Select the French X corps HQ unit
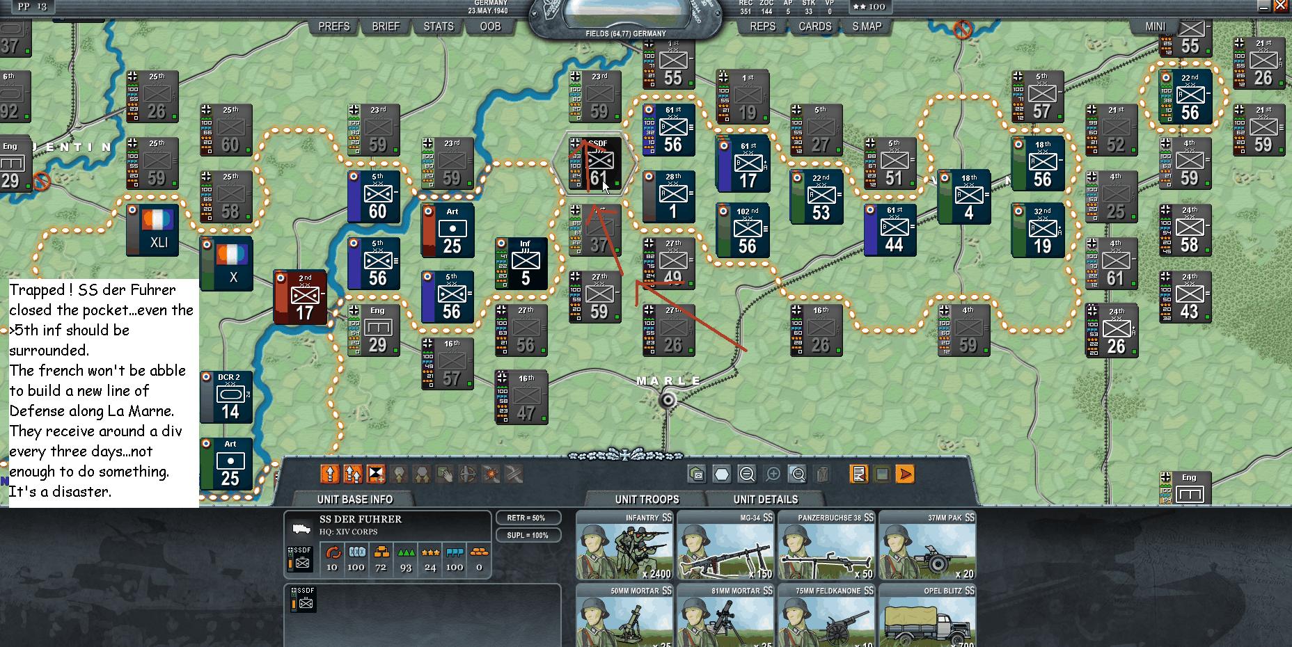Screen dimensions: 1292x647 [x=226, y=264]
